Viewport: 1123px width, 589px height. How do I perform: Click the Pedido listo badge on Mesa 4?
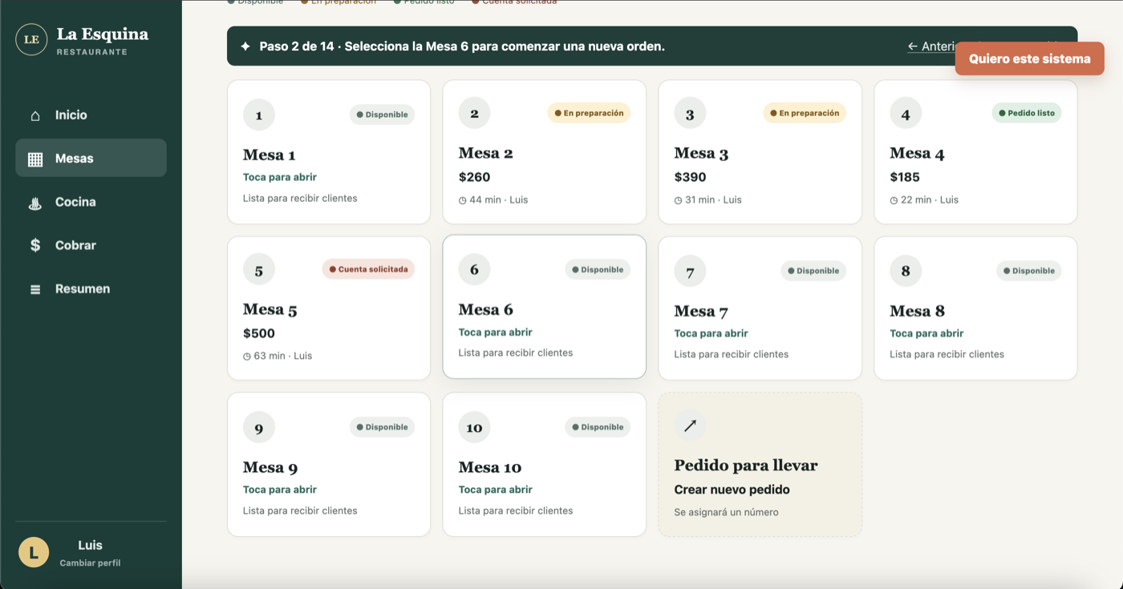(x=1026, y=113)
